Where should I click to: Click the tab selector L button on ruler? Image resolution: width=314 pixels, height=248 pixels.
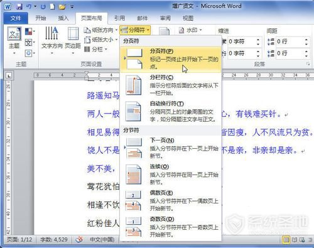pos(9,75)
